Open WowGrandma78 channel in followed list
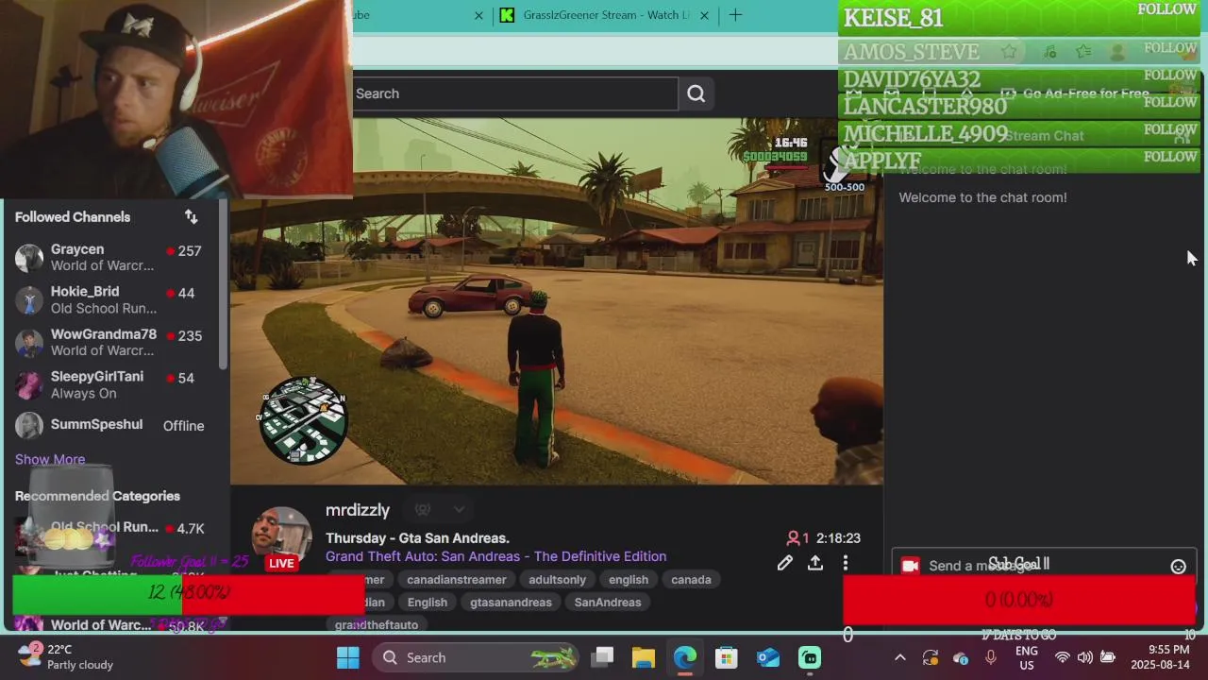This screenshot has width=1208, height=680. [113, 342]
